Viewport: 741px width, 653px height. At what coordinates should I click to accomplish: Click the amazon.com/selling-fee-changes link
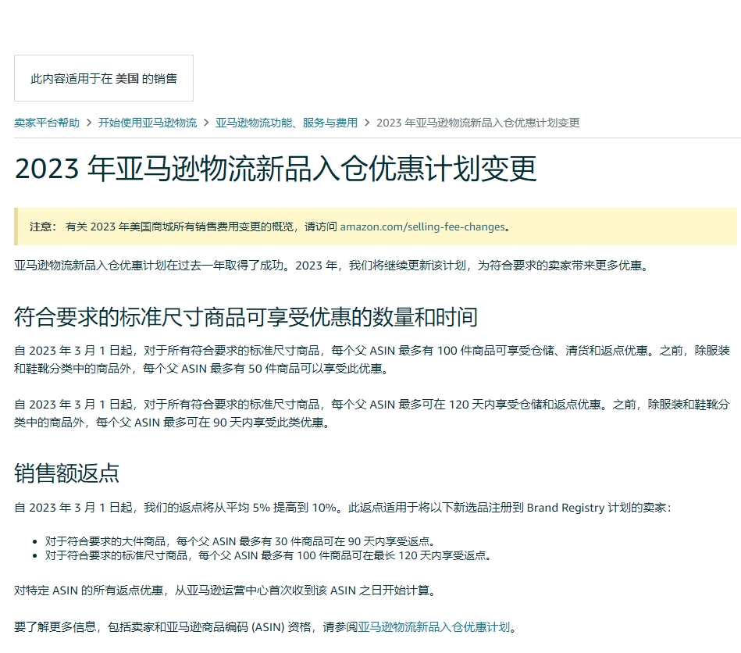point(422,227)
